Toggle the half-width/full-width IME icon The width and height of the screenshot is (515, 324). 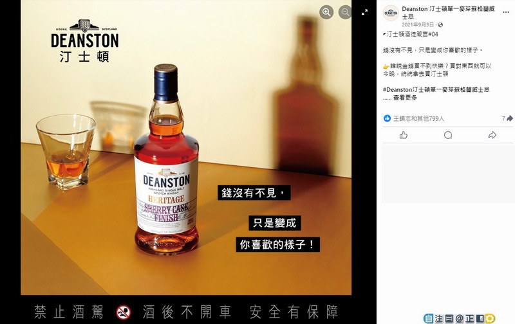coord(480,318)
